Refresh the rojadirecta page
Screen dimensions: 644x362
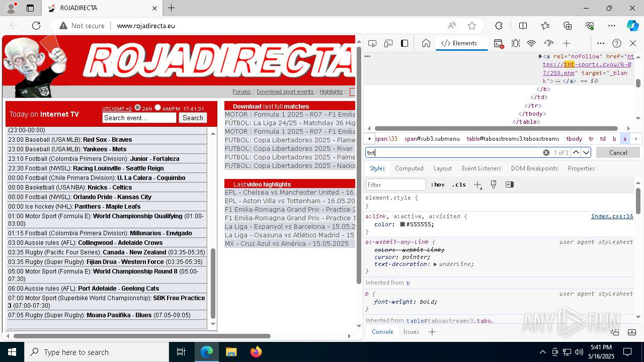tap(36, 26)
